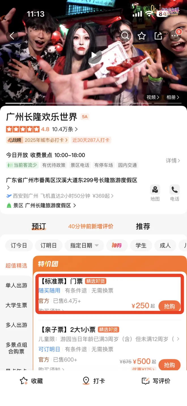
Task: Open the 指定日期 date dropdown
Action: tap(84, 245)
